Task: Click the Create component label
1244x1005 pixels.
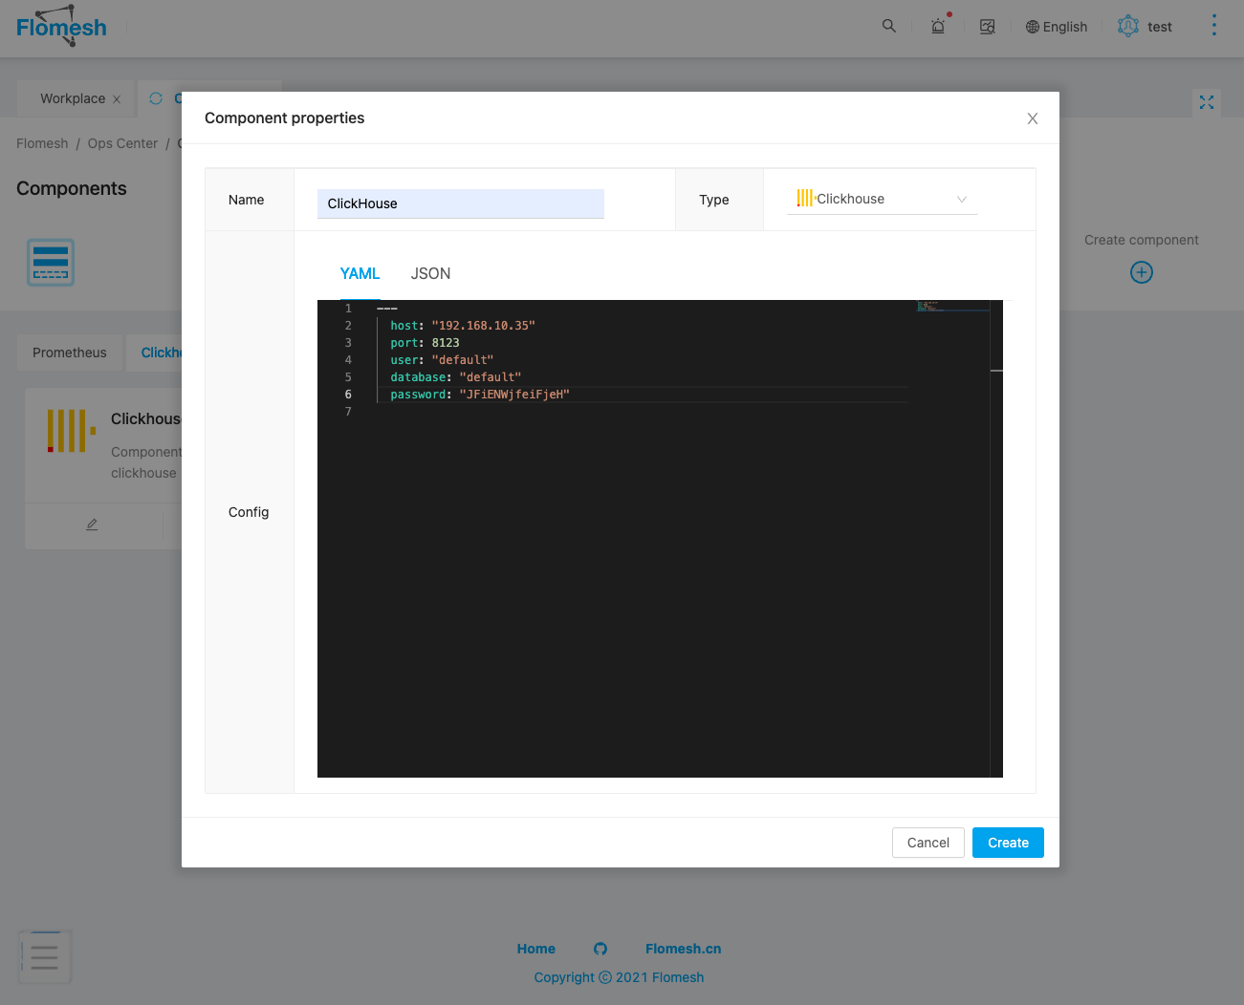Action: pyautogui.click(x=1141, y=240)
